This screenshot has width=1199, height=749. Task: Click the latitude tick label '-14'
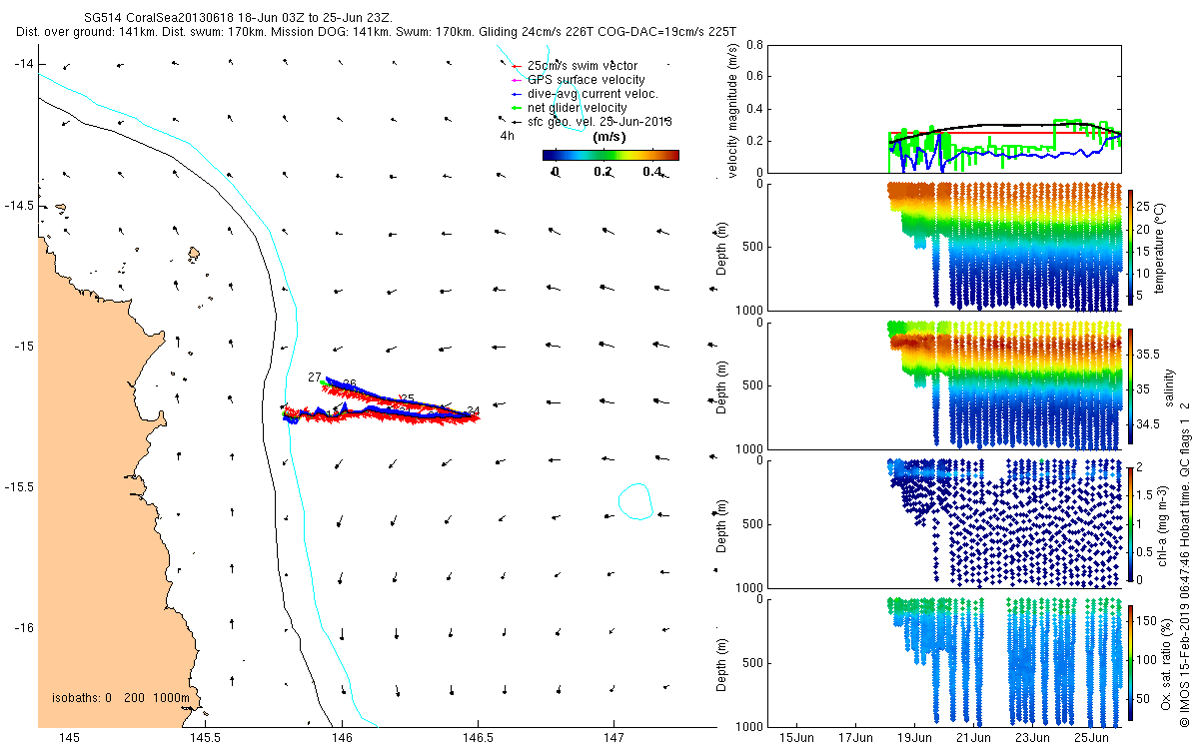pyautogui.click(x=23, y=64)
